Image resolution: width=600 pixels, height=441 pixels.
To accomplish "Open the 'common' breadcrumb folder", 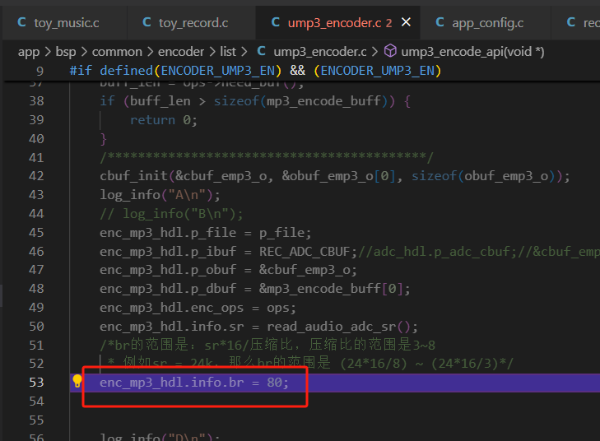I will tap(117, 52).
